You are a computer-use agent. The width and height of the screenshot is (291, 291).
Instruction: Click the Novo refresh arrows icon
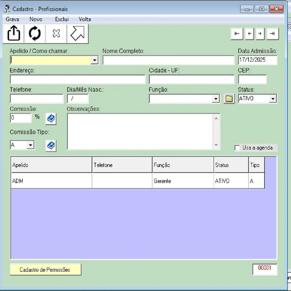click(35, 34)
